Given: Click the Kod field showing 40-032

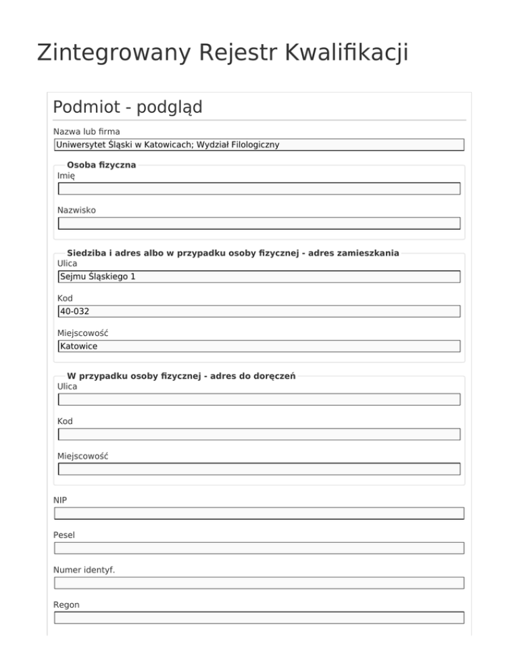Looking at the screenshot, I should (x=259, y=311).
